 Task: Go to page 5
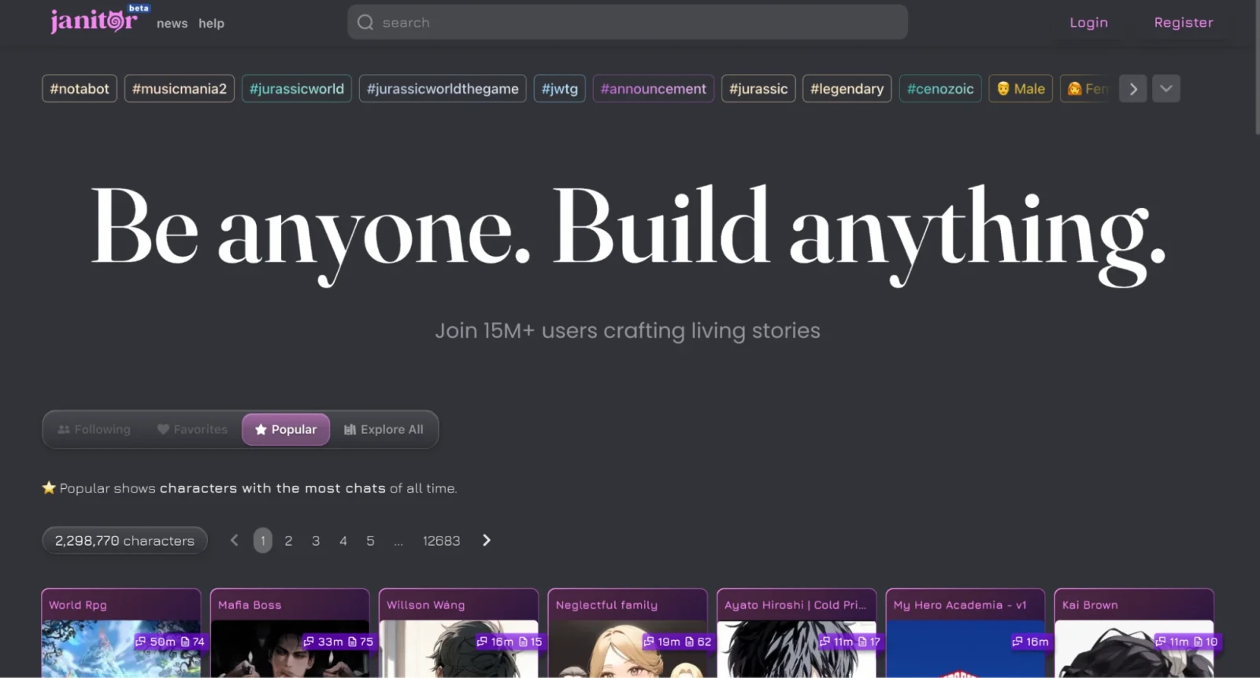coord(370,541)
